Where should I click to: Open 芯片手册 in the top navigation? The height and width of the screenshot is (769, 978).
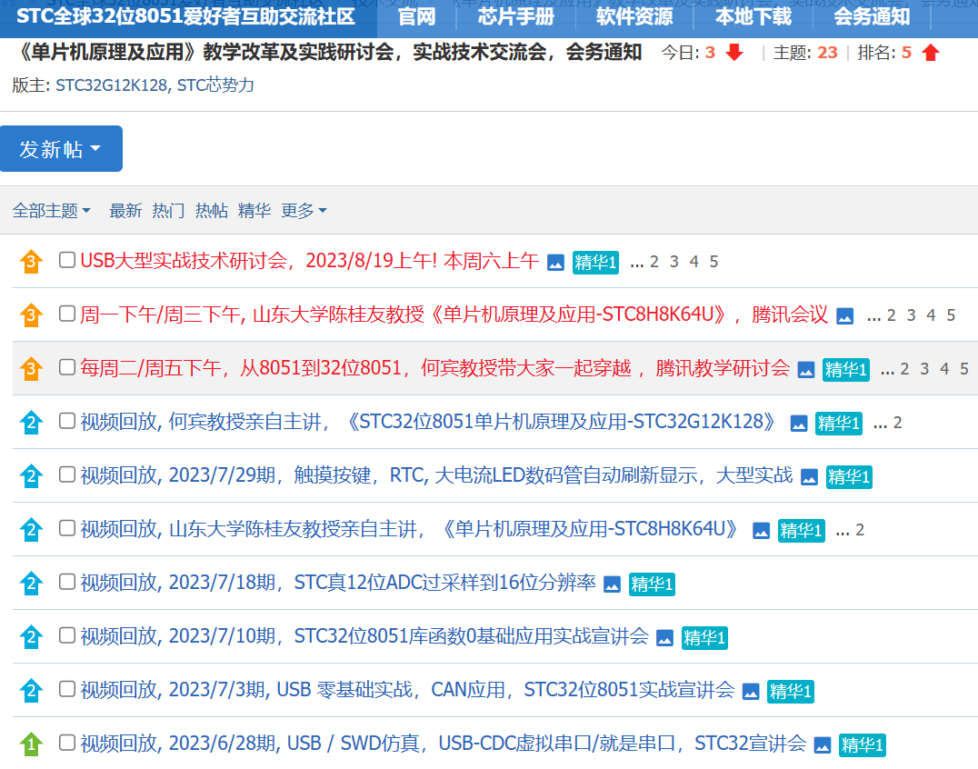(x=516, y=16)
